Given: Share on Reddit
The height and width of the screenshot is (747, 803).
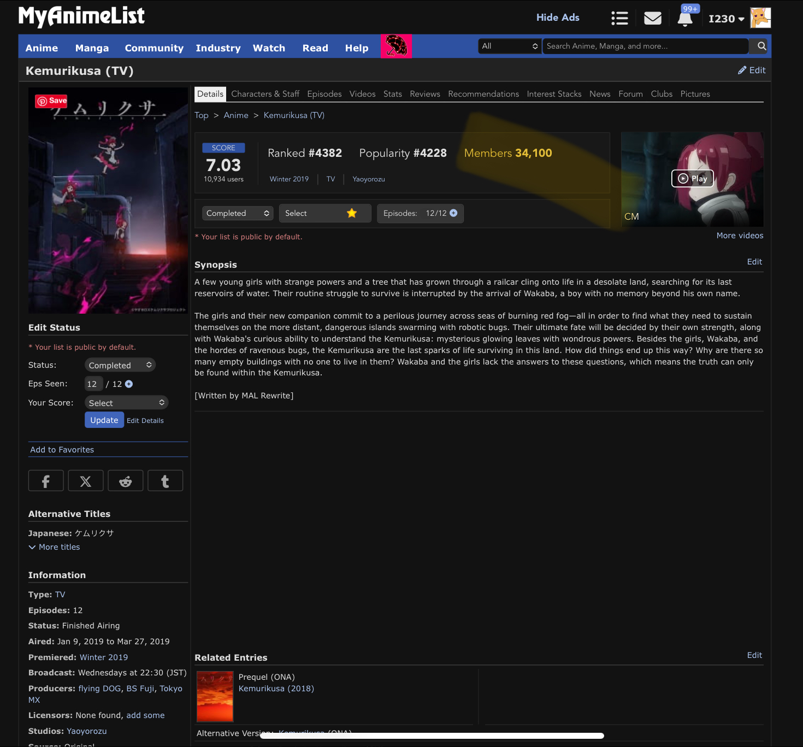Looking at the screenshot, I should tap(126, 481).
